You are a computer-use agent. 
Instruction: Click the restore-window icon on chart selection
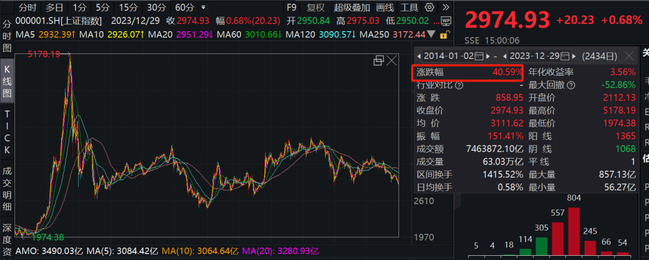[379, 60]
